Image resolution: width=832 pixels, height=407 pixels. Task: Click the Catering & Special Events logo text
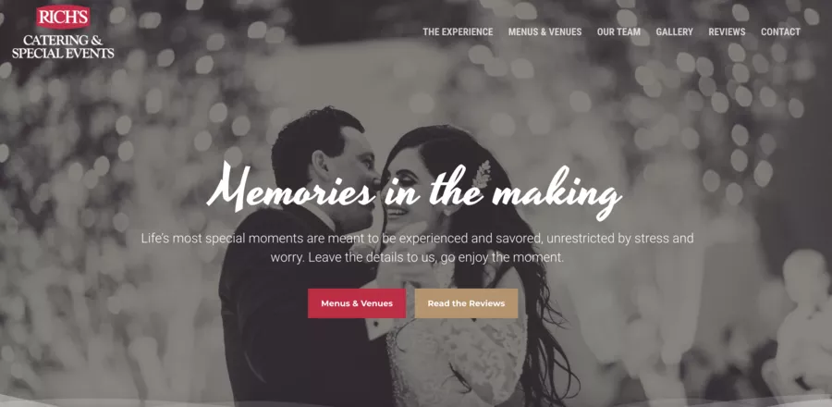point(63,46)
